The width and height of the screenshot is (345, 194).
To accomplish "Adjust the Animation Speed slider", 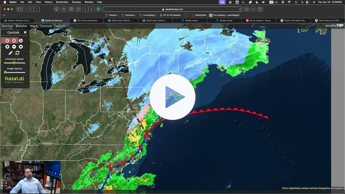I will coord(14,63).
